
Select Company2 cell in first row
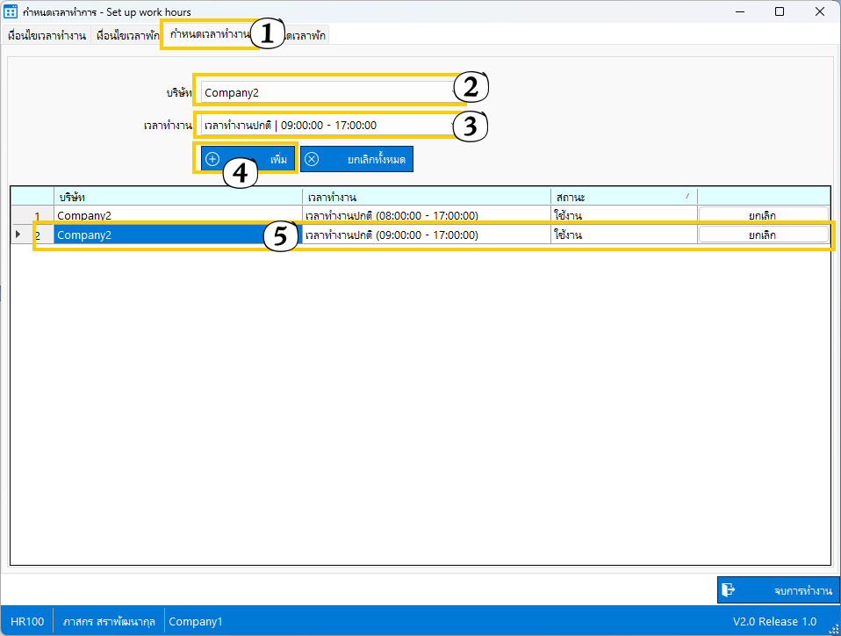pos(176,215)
